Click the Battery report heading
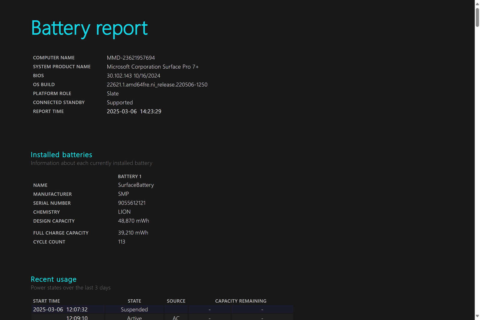Viewport: 480px width, 320px height. click(x=89, y=28)
